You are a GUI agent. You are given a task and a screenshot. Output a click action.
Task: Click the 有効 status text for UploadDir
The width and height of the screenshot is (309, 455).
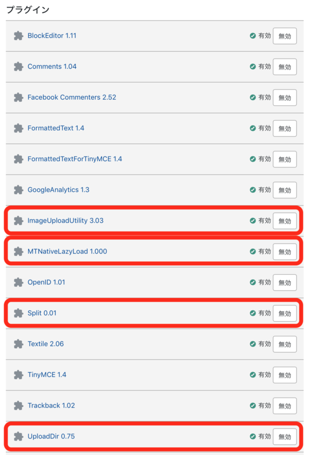(x=264, y=436)
